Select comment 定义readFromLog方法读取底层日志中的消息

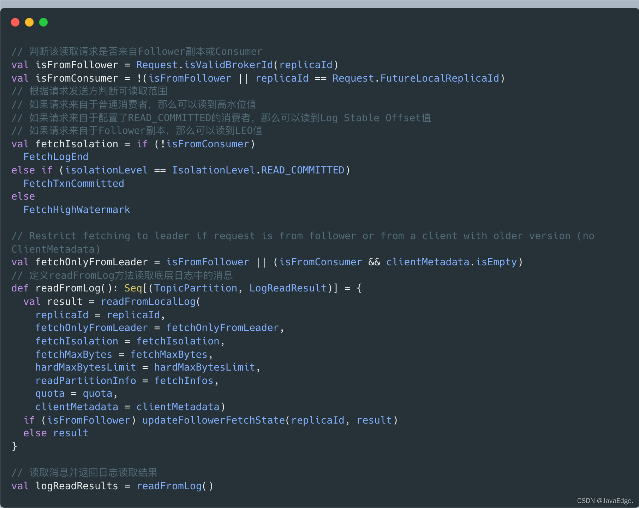122,276
